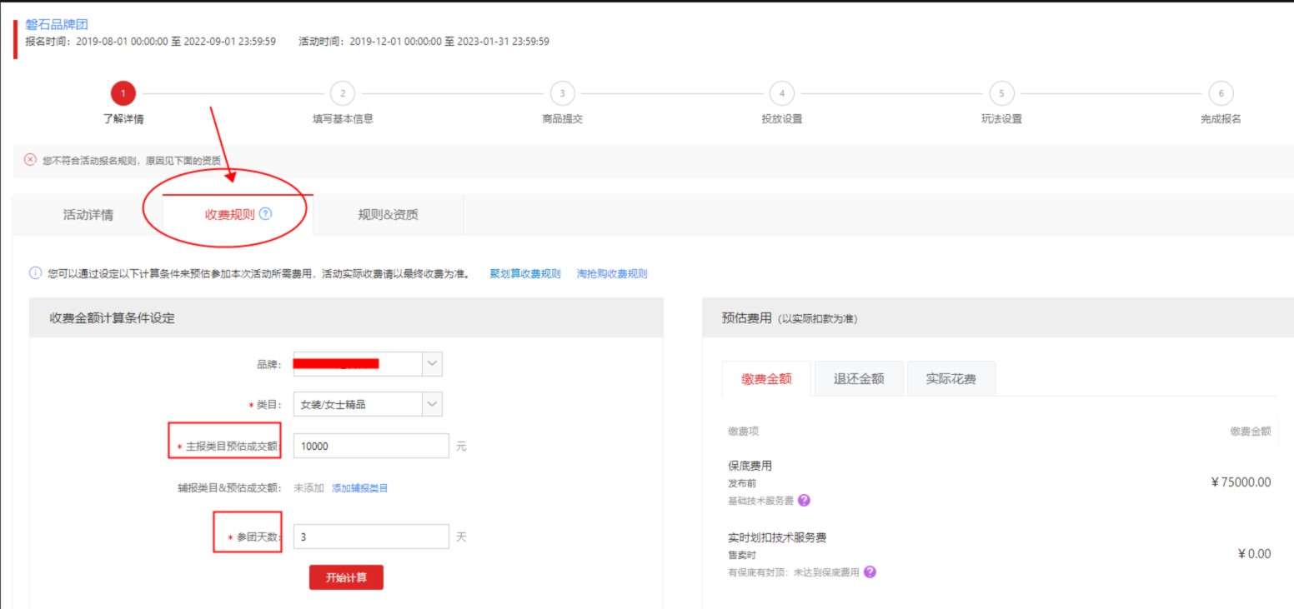Click step 4 circle 投放设置
The image size is (1294, 609).
(x=781, y=93)
